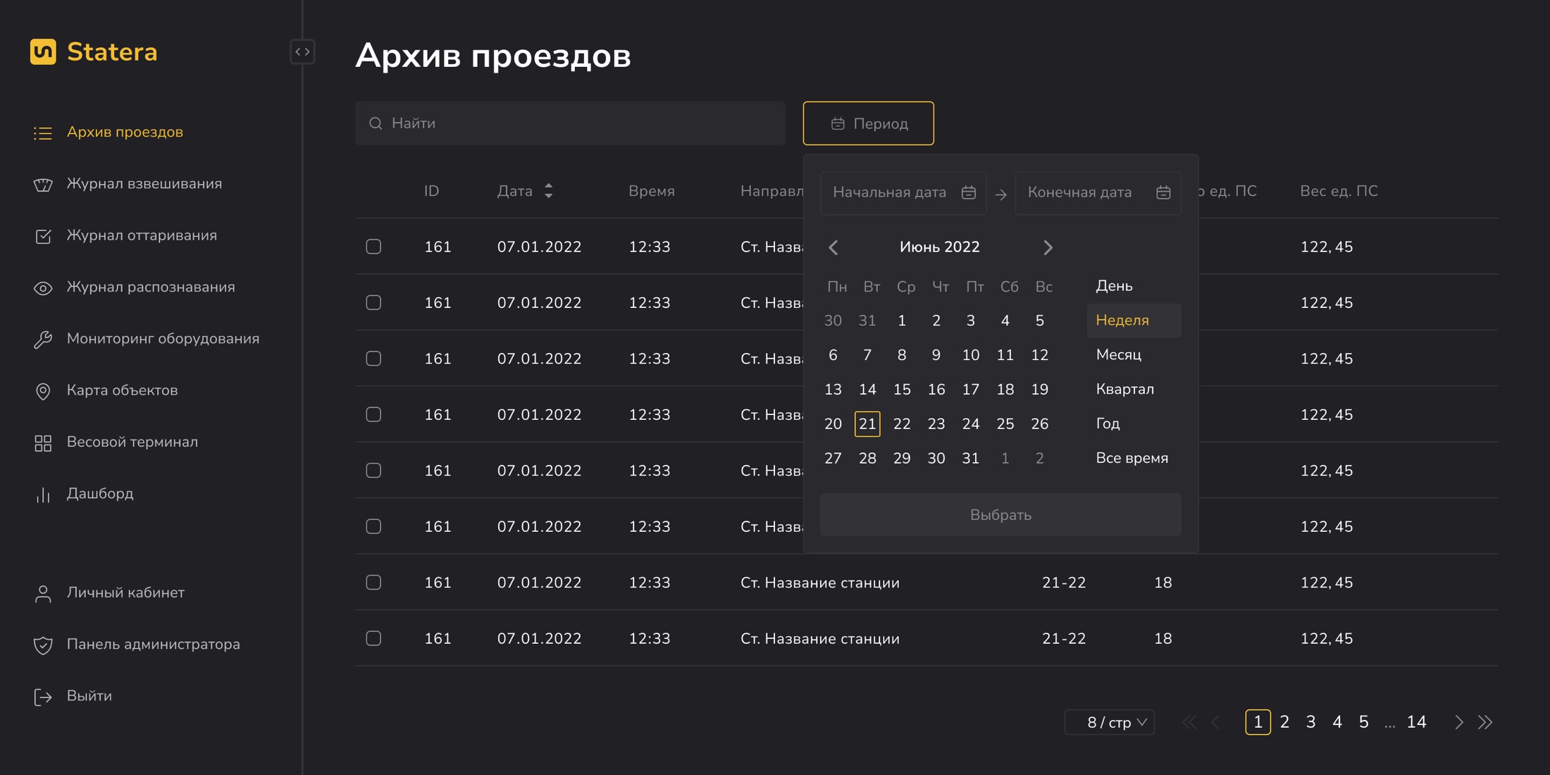Click the Начальная дата input
The width and height of the screenshot is (1550, 775).
[903, 192]
